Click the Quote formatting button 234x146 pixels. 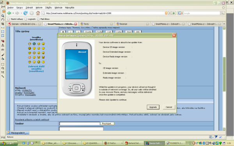tap(88, 32)
